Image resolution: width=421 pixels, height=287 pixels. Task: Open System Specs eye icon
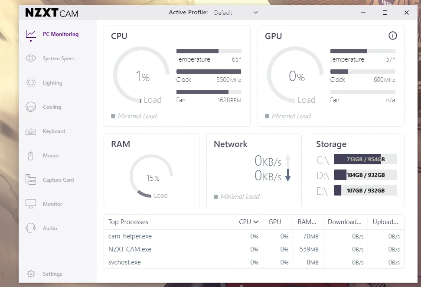(x=31, y=59)
